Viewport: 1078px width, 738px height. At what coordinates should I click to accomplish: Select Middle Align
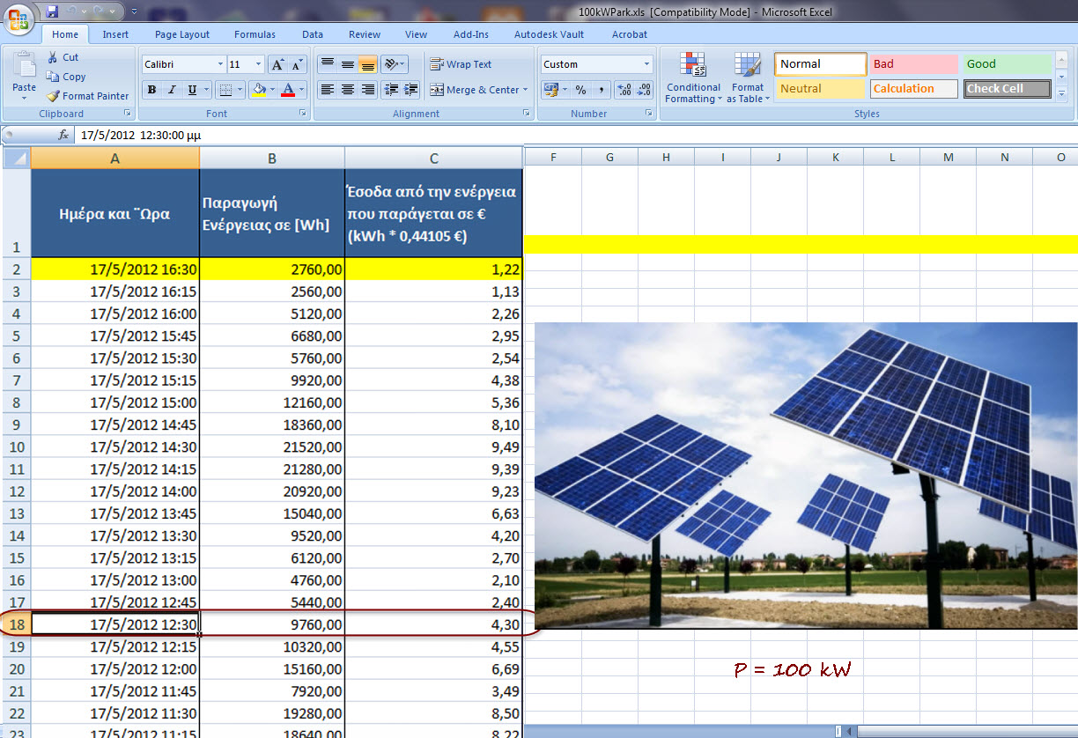(347, 64)
